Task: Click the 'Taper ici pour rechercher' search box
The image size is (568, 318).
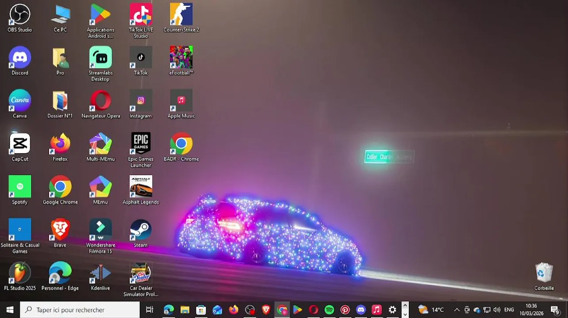Action: (x=80, y=310)
